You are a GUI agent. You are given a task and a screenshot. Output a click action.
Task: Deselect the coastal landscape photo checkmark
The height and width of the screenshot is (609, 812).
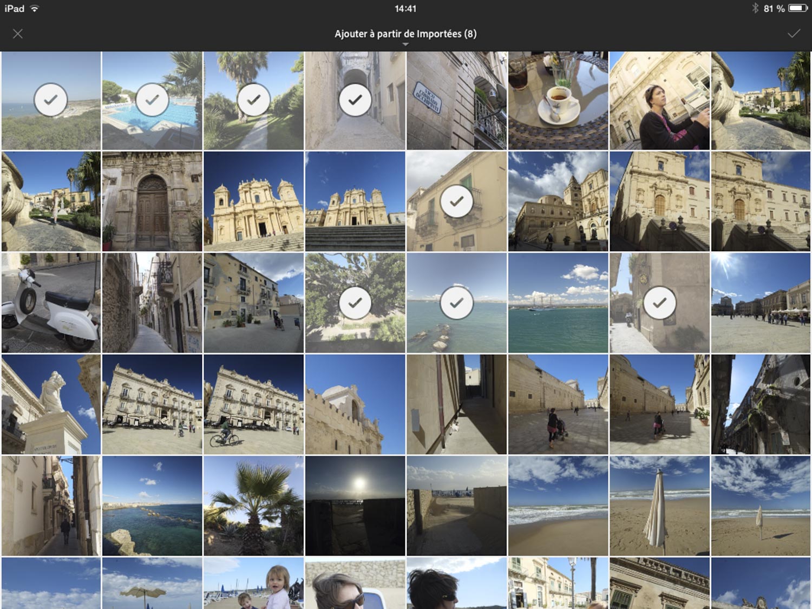pyautogui.click(x=51, y=100)
